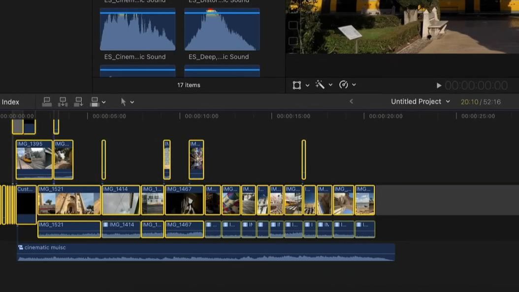Image resolution: width=519 pixels, height=292 pixels.
Task: Select IMG_1467 video clip in storyline
Action: coord(184,200)
